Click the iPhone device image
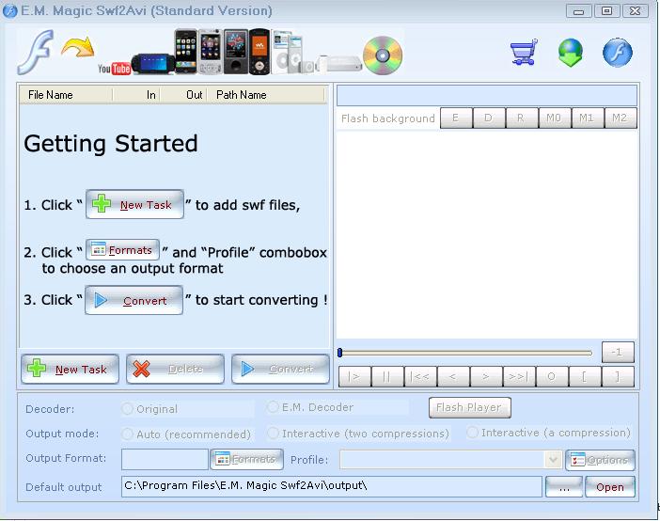660x521 pixels. [185, 52]
